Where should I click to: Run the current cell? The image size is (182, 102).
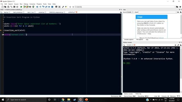click(24, 7)
